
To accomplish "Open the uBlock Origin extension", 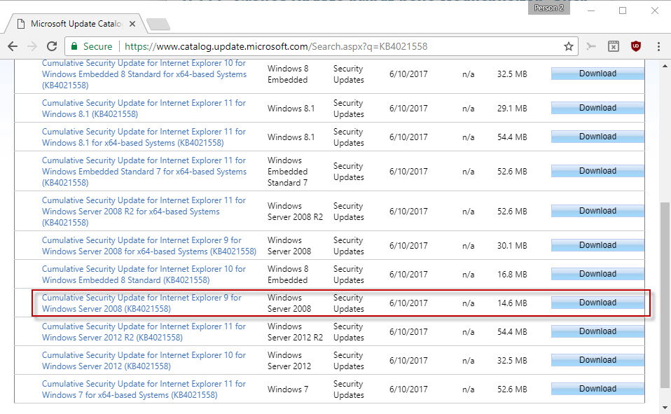I will pyautogui.click(x=636, y=46).
